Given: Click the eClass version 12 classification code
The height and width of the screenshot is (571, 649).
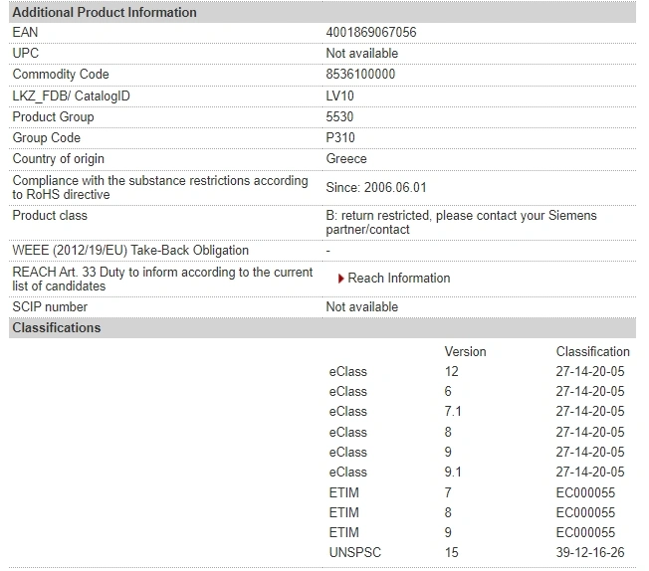Looking at the screenshot, I should pos(590,372).
